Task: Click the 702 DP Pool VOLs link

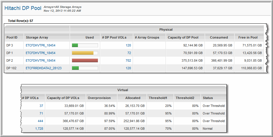Action: 128,60
